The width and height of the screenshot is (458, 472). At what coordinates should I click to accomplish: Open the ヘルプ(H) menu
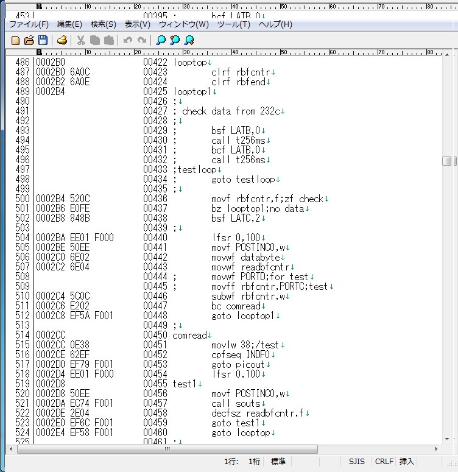275,24
